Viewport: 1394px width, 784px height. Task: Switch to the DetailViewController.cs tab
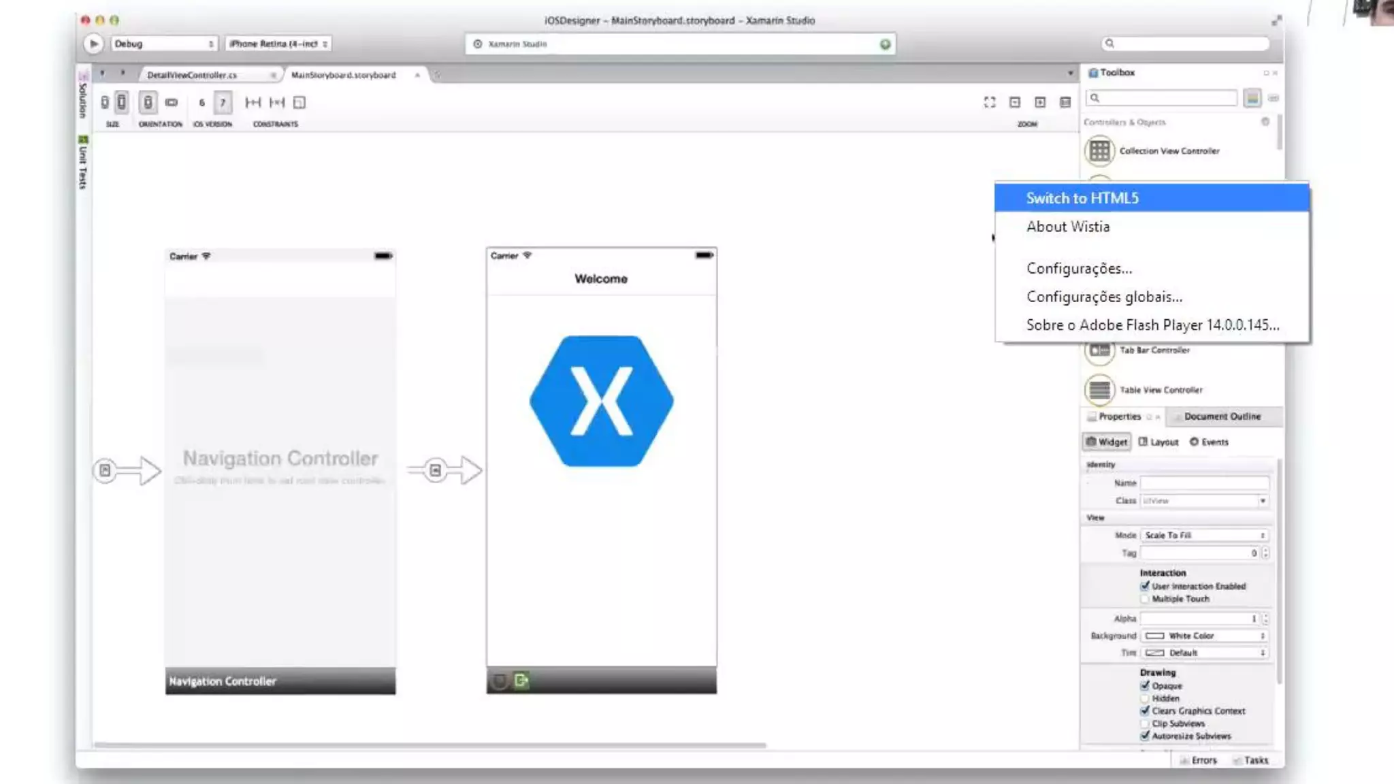(193, 75)
